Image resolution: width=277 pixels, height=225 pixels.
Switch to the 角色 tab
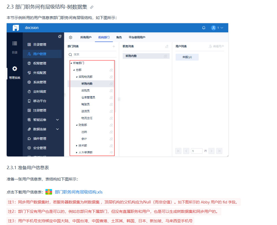pos(119,37)
